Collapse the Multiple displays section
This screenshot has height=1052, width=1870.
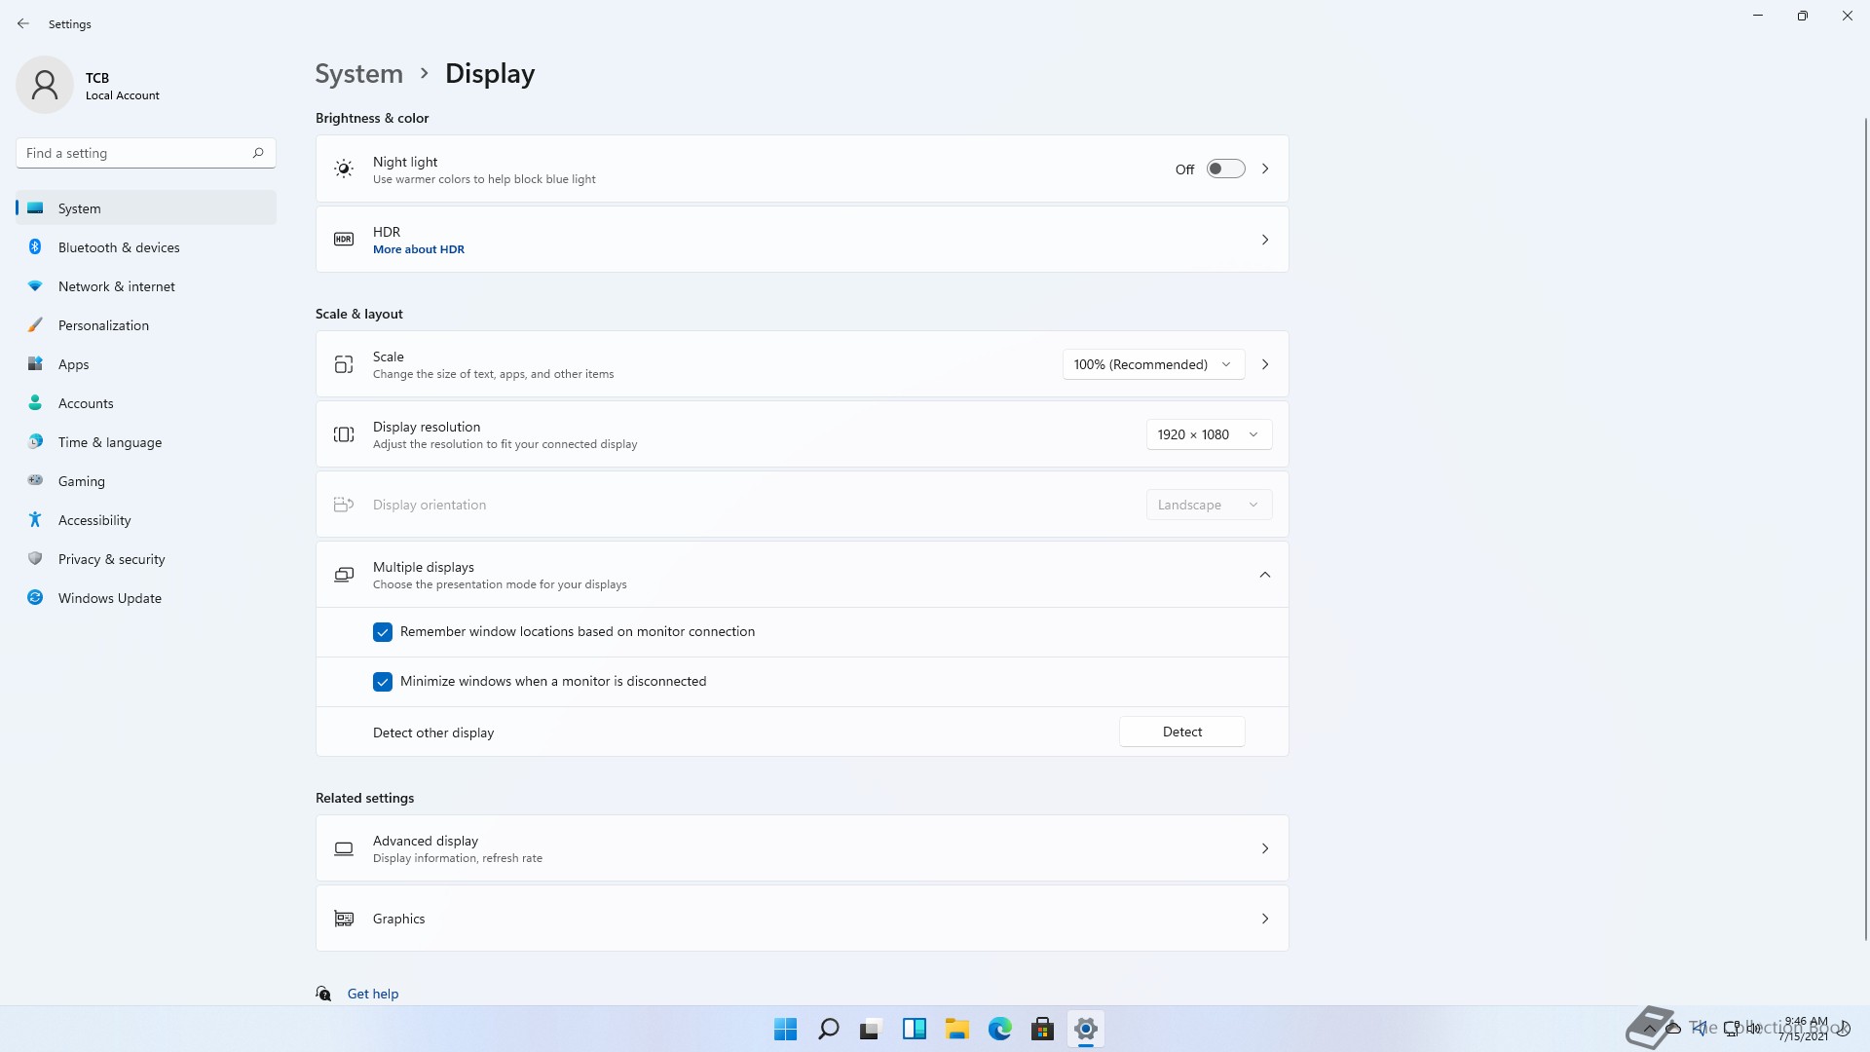tap(1264, 575)
